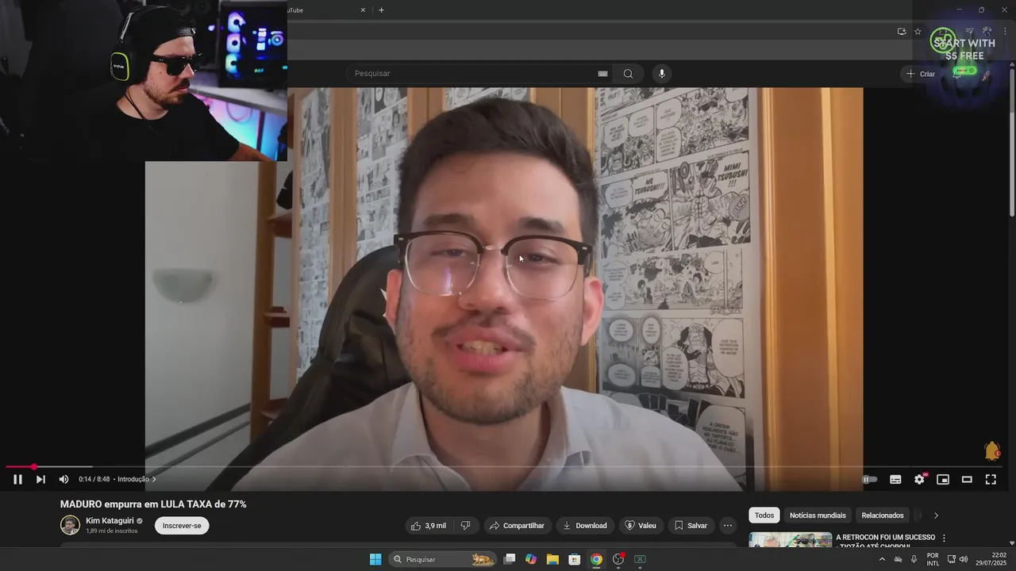The height and width of the screenshot is (571, 1016).
Task: Select the Todos filter chip
Action: point(764,515)
